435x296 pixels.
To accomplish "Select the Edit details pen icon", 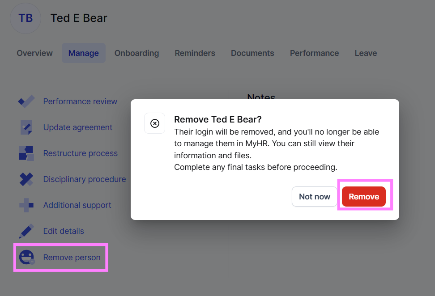I will coord(26,231).
